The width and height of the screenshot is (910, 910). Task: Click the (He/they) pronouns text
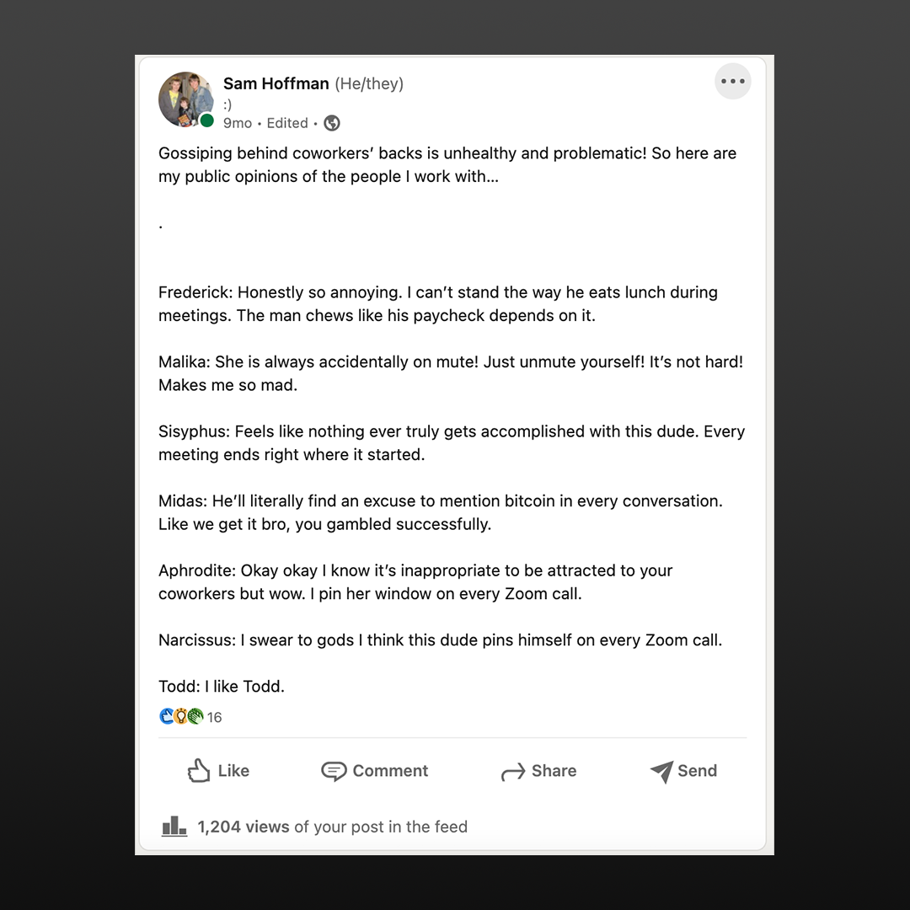click(x=369, y=83)
